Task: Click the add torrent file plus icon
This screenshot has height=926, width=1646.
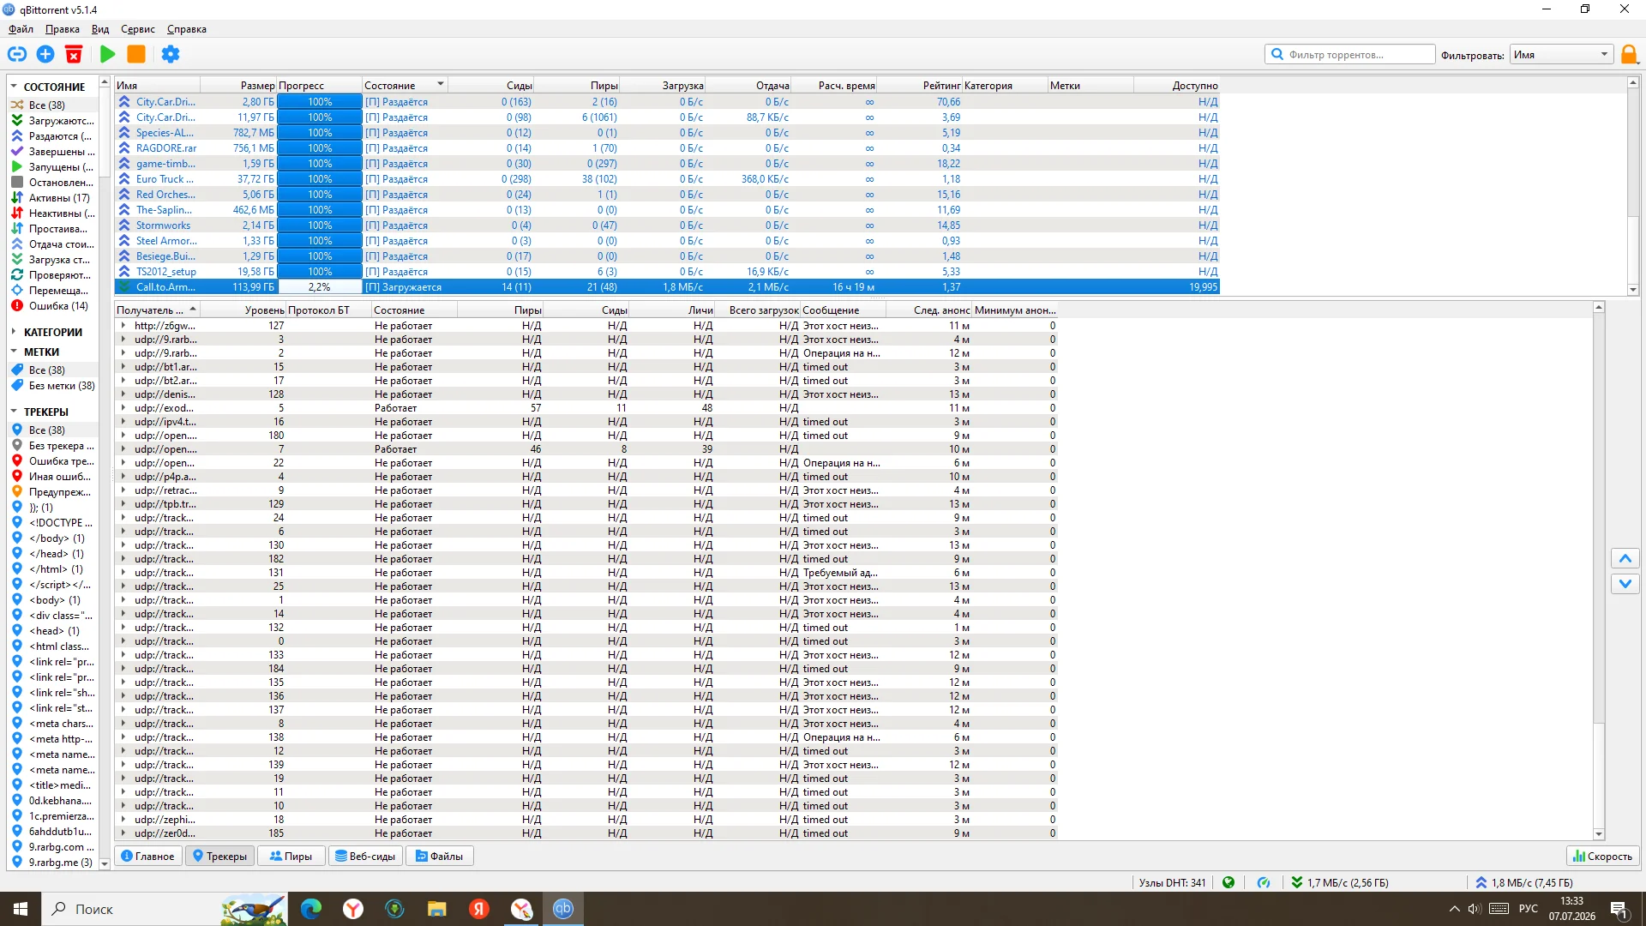Action: 45,54
